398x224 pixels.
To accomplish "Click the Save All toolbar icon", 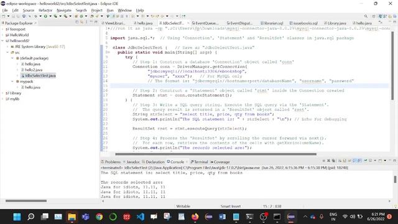I will click(18, 16).
